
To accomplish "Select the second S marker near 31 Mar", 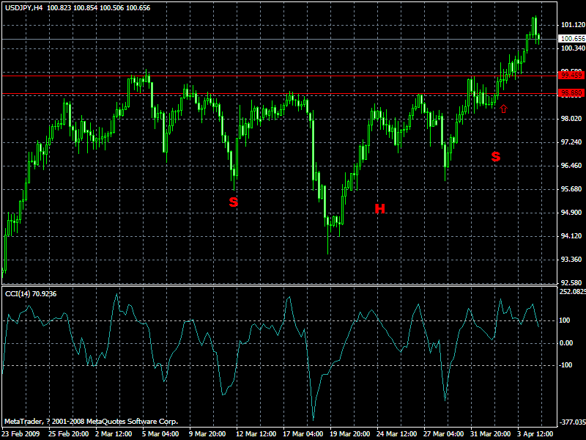I will pos(496,157).
